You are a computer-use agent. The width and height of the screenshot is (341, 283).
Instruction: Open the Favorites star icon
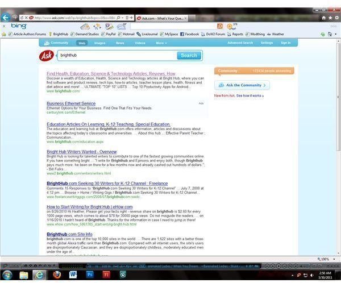point(330,18)
